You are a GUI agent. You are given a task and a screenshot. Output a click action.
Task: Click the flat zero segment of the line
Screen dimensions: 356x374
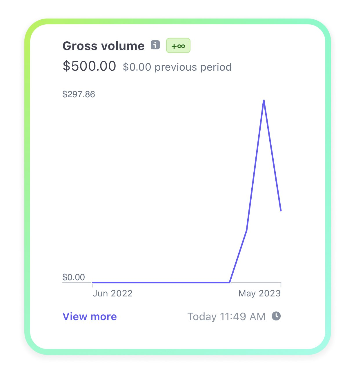click(x=161, y=282)
